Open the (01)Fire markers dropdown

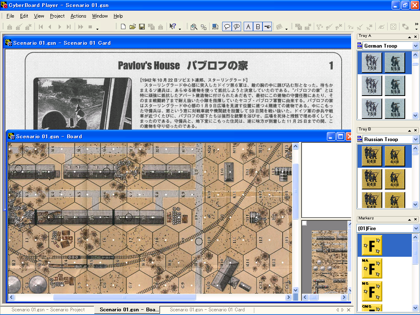tap(415, 228)
